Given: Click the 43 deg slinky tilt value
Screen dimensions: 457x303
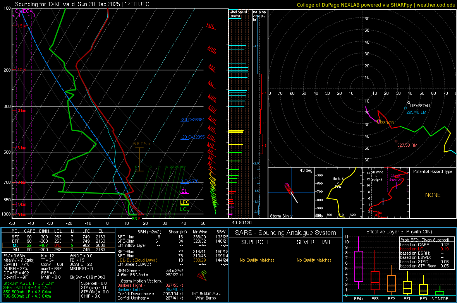Looking at the screenshot, I should (x=306, y=170).
